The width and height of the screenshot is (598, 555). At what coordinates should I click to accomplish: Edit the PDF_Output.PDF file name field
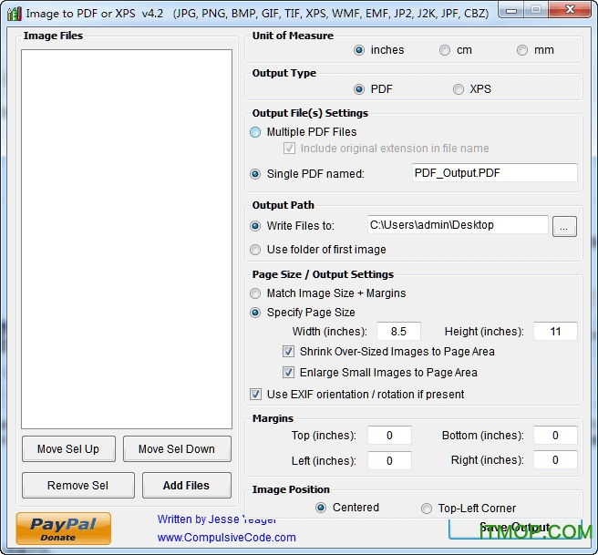(x=495, y=173)
